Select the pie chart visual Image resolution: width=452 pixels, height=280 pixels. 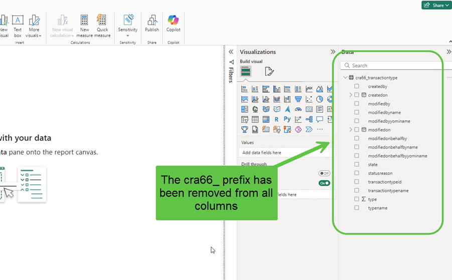pyautogui.click(x=320, y=99)
